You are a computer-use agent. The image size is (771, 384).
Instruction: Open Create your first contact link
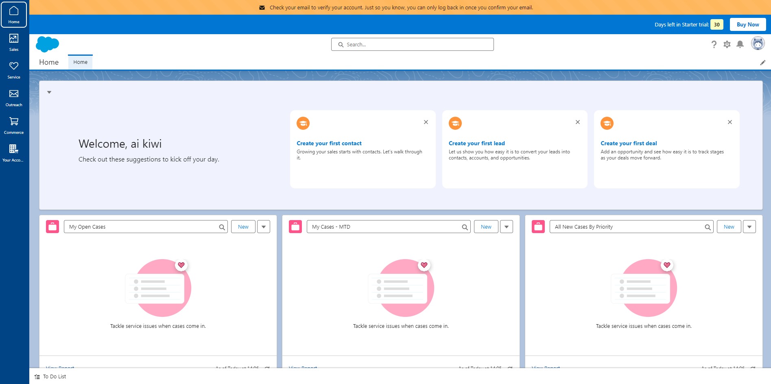point(329,143)
